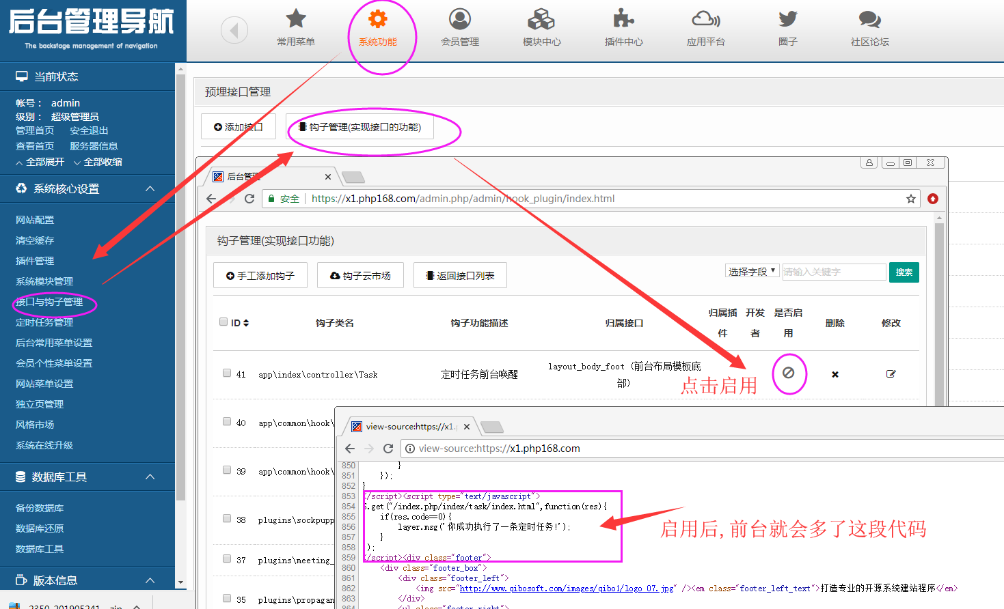The width and height of the screenshot is (1004, 609).
Task: Open 圈子 bird icon
Action: coord(787,19)
